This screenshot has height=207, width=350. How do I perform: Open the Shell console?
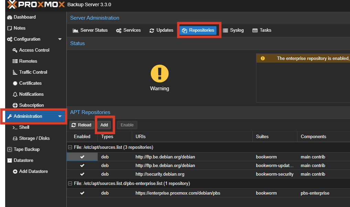pos(24,127)
